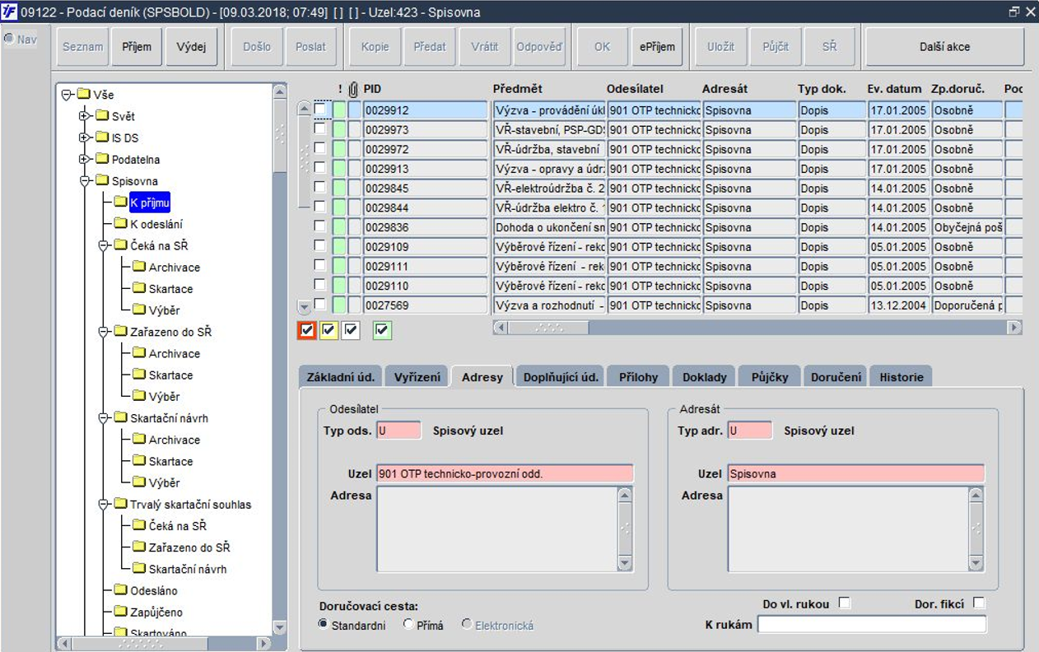Open the Historie tab
Screen dimensions: 1039x652
coord(901,377)
